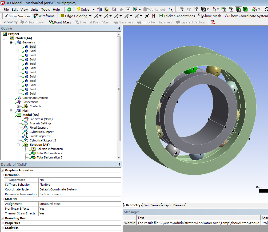This screenshot has width=268, height=232.
Task: Click the green checkmark toolbar icon
Action: pyautogui.click(x=69, y=9)
